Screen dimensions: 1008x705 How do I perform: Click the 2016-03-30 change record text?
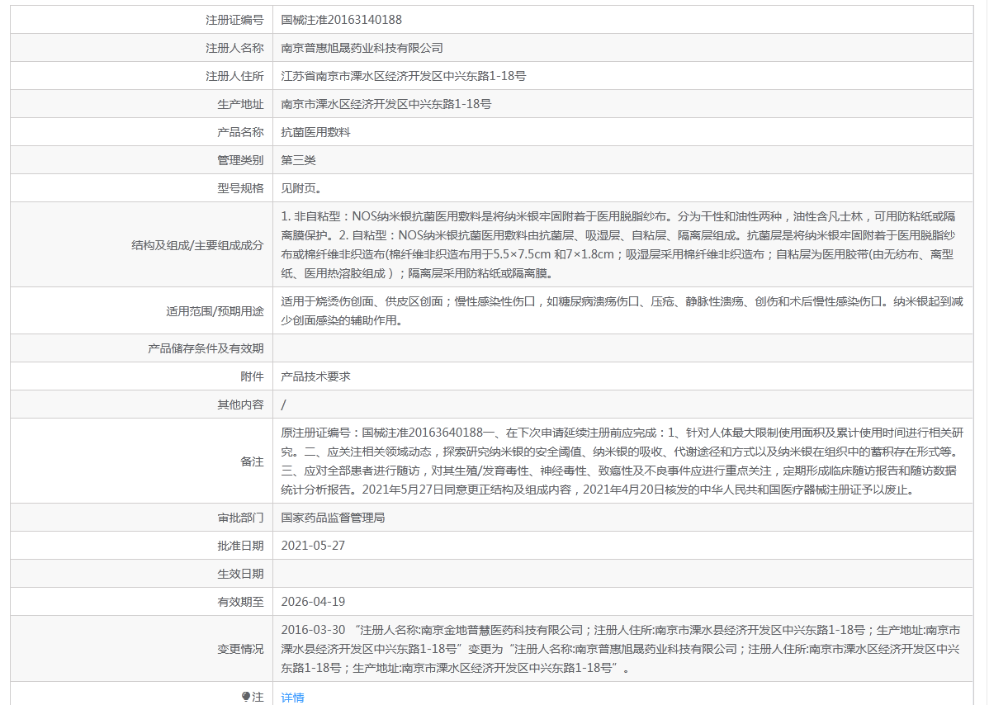pos(621,649)
